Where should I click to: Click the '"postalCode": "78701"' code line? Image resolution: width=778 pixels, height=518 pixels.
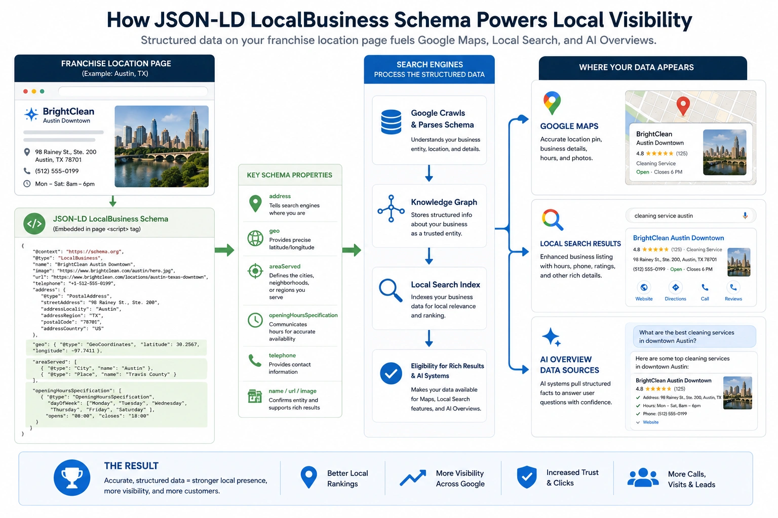(71, 322)
